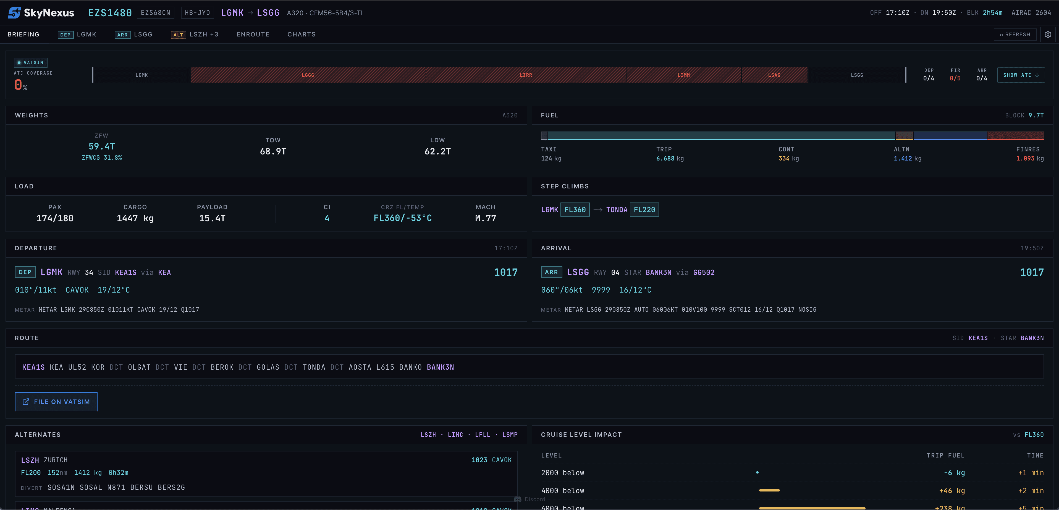Click the FIR 0/5 coverage counter
The height and width of the screenshot is (510, 1059).
coord(955,78)
